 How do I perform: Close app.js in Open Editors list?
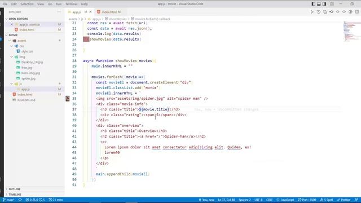(x=12, y=24)
